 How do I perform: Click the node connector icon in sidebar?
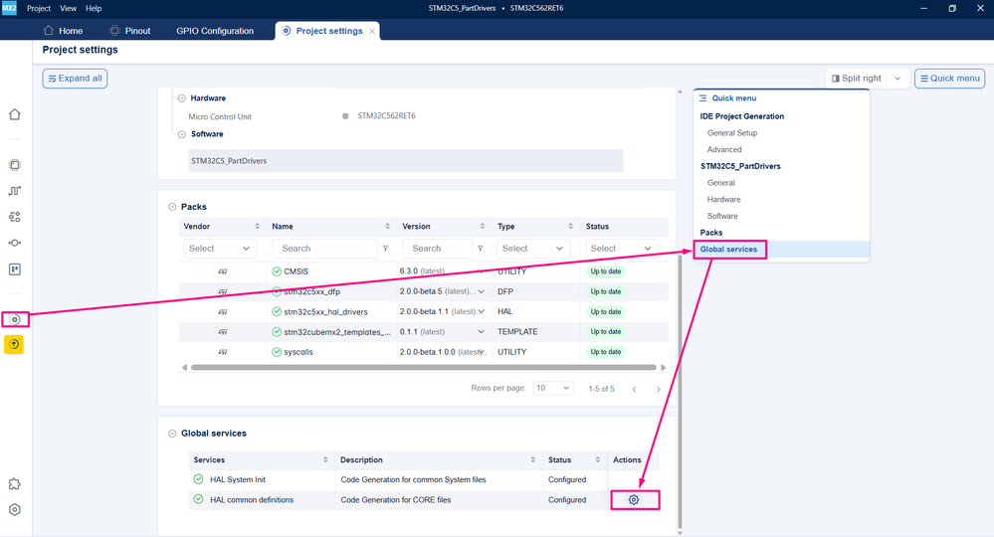coord(15,244)
